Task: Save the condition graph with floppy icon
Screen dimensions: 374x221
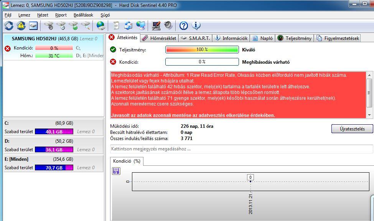Action: [x=116, y=171]
